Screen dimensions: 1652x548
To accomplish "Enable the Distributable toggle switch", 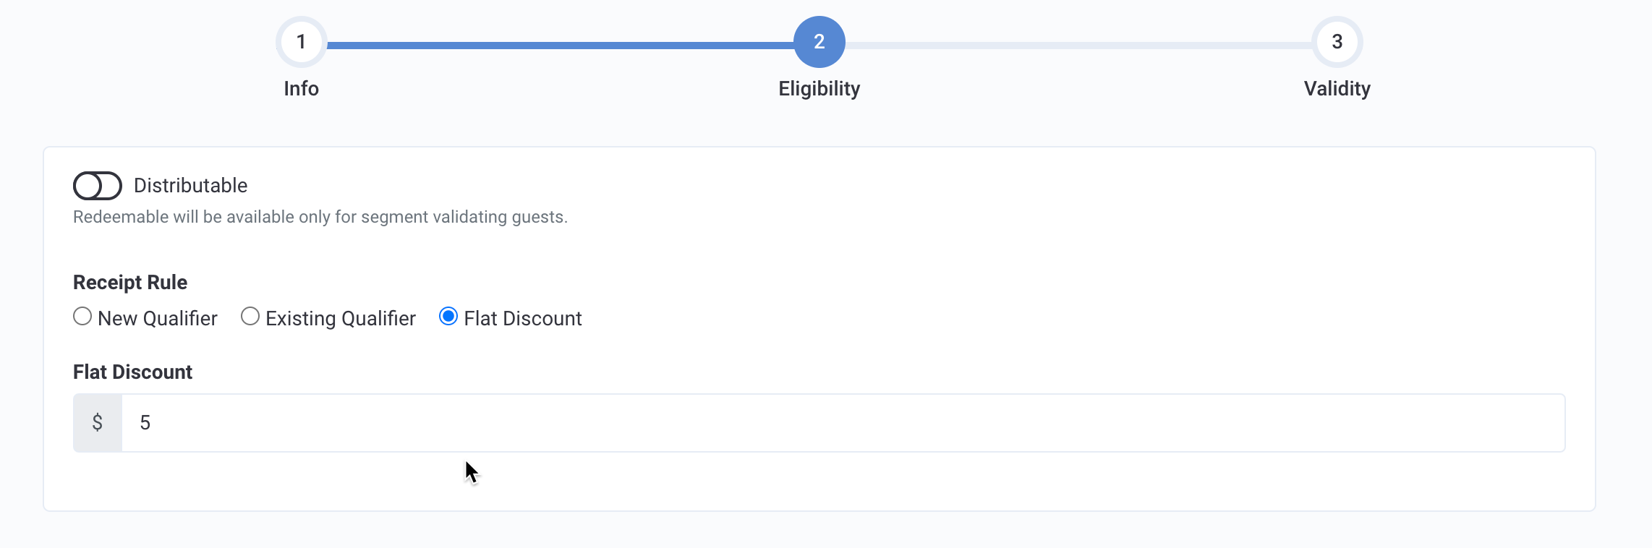I will 98,186.
